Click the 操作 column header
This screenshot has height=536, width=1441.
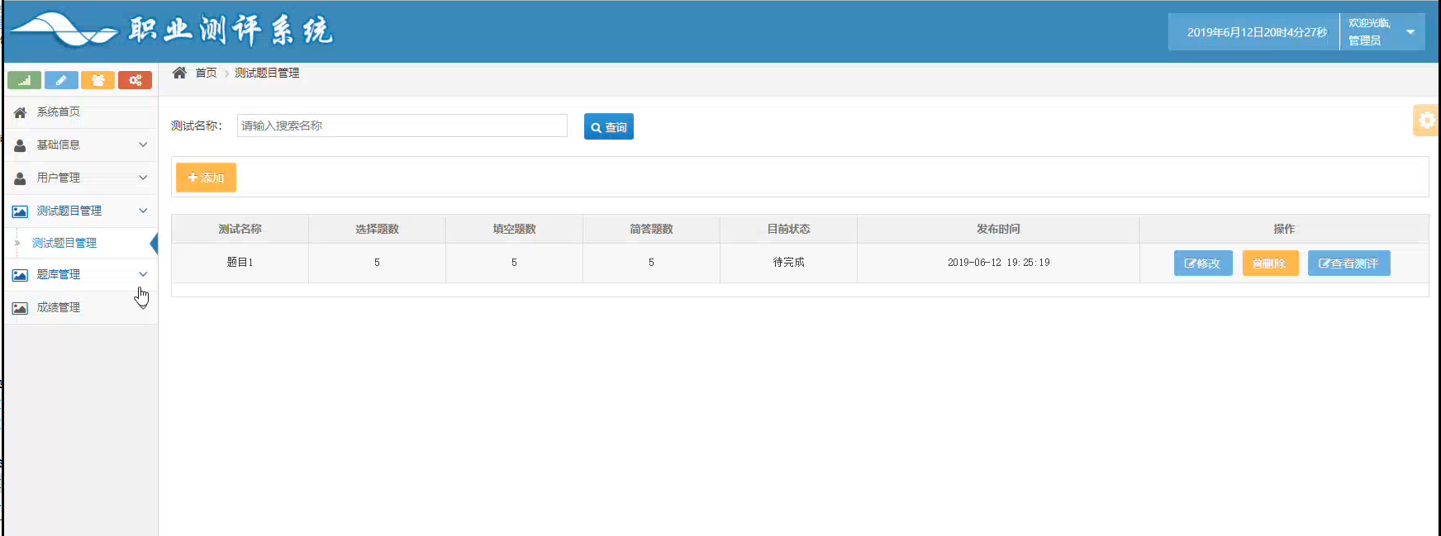(1284, 229)
